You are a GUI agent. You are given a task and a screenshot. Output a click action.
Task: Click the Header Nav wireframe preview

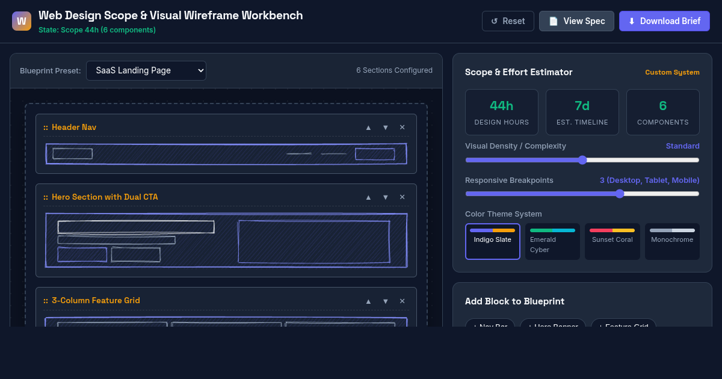tap(226, 154)
